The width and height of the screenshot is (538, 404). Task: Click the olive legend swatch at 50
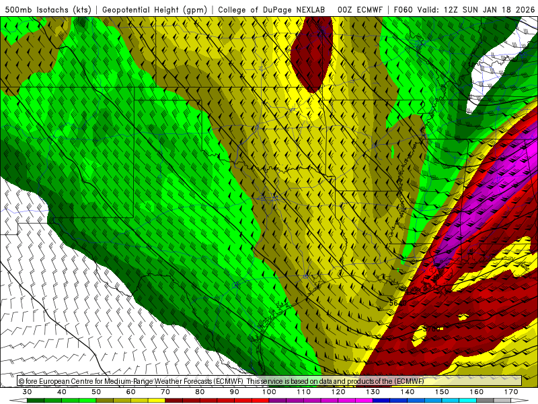(105, 401)
